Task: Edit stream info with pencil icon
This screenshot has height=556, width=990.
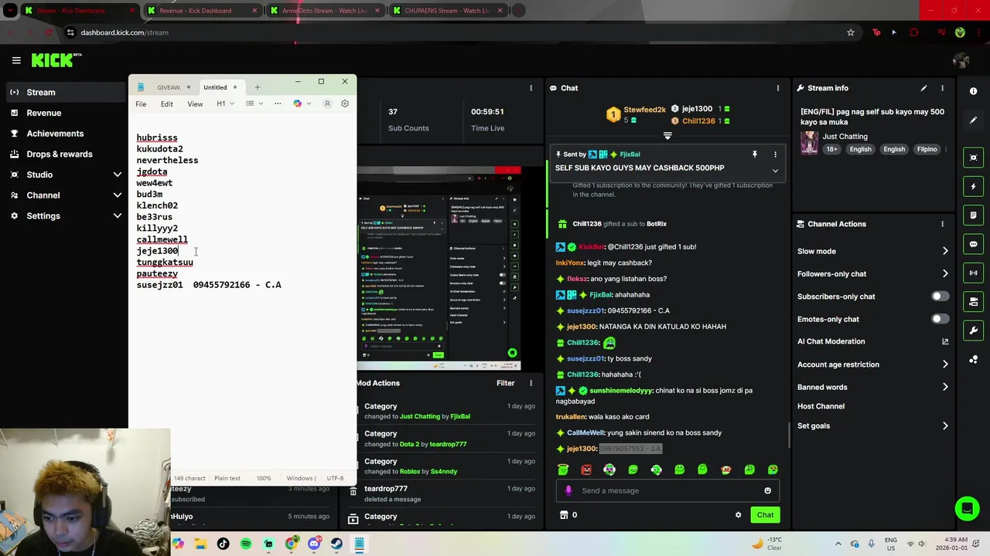Action: (x=923, y=88)
